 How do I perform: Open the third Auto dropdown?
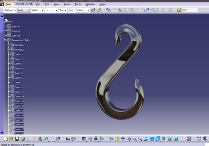[38, 10]
